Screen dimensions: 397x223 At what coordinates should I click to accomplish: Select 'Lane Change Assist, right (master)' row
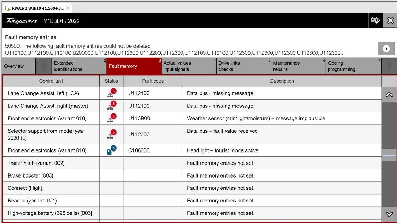click(x=192, y=106)
